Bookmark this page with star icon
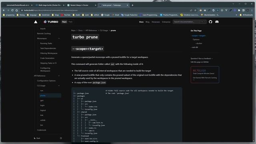 pos(195,10)
